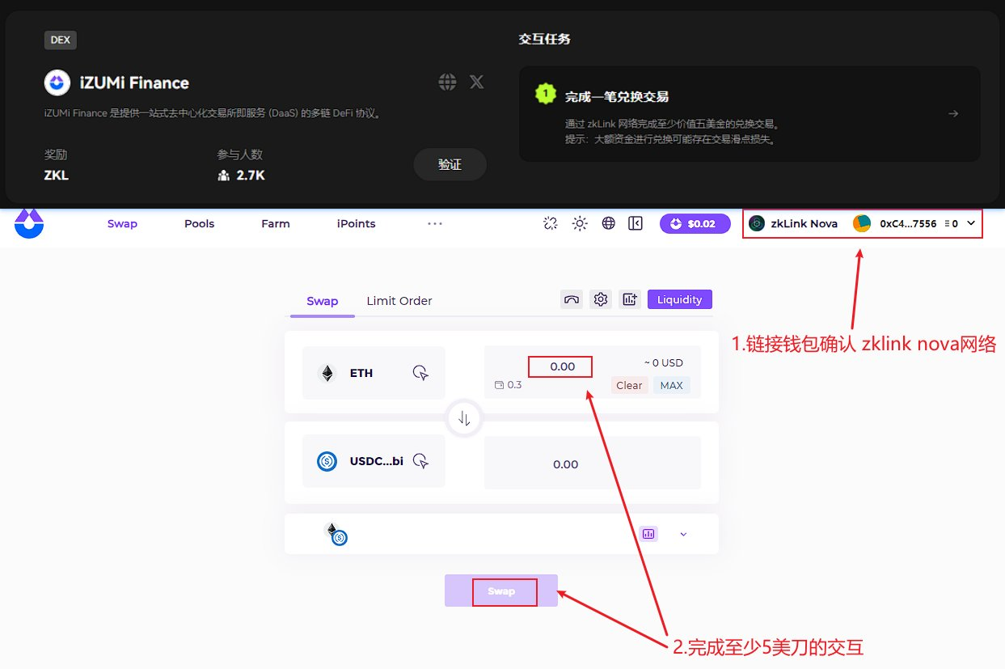Click the Liquidity button
The height and width of the screenshot is (669, 1005).
pos(680,299)
